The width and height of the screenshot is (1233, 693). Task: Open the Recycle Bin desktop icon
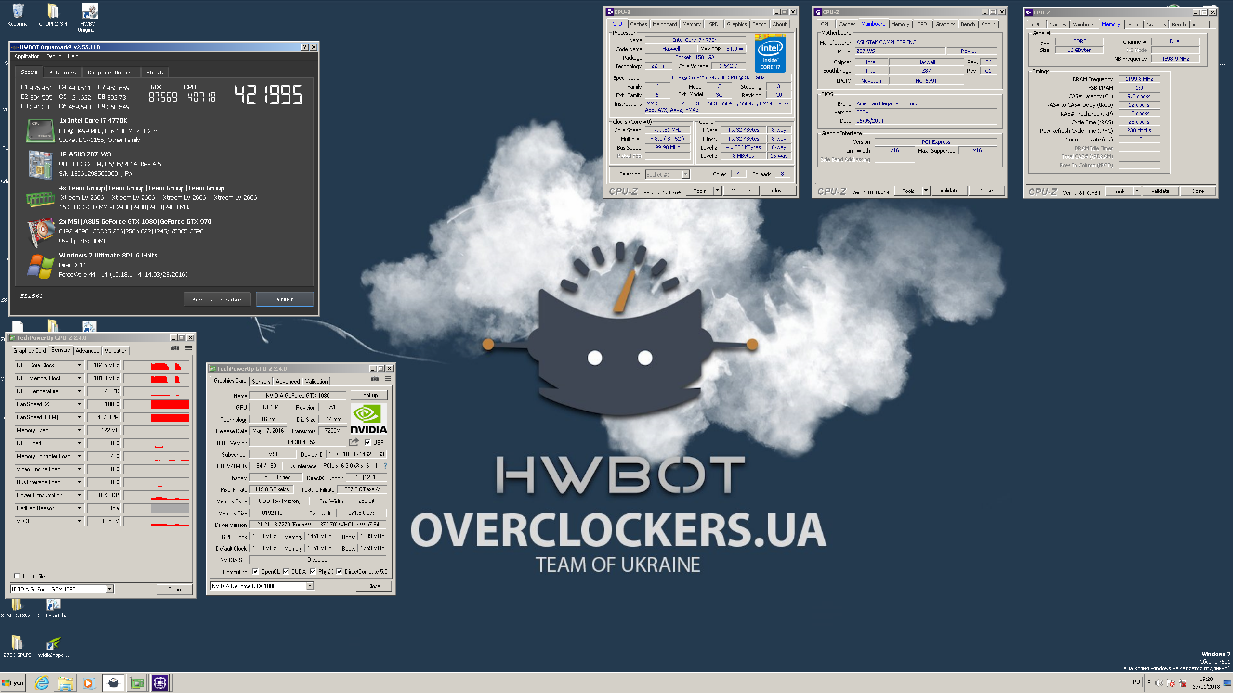tap(17, 15)
